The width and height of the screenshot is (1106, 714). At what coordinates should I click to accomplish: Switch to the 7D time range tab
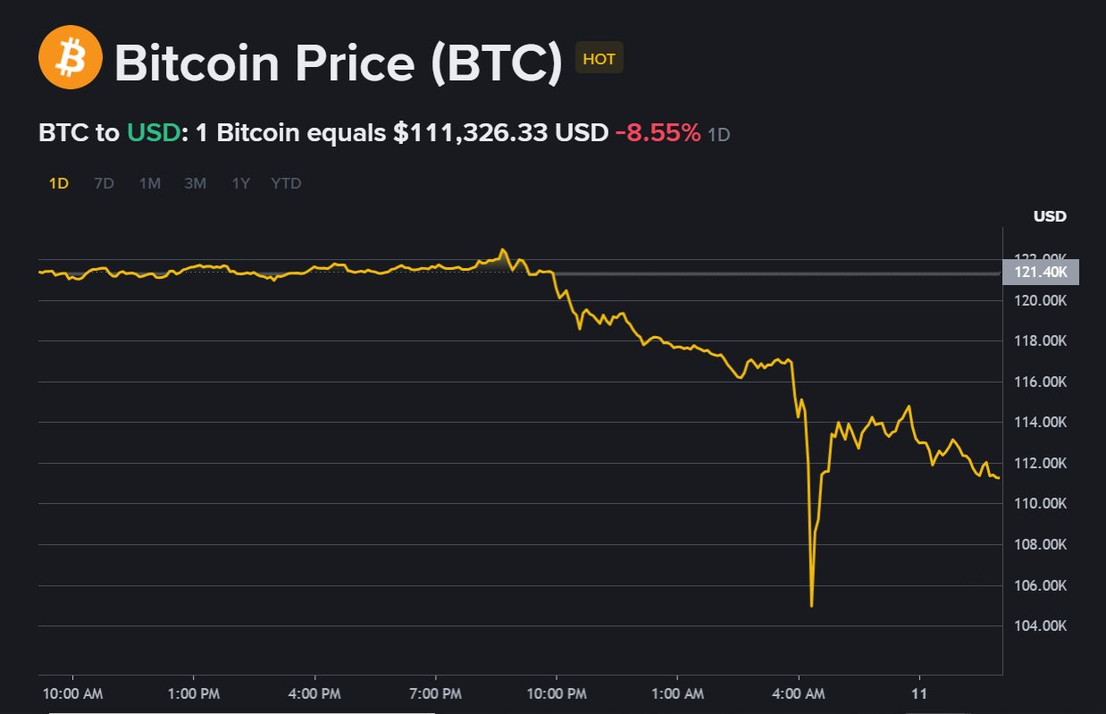pos(103,182)
